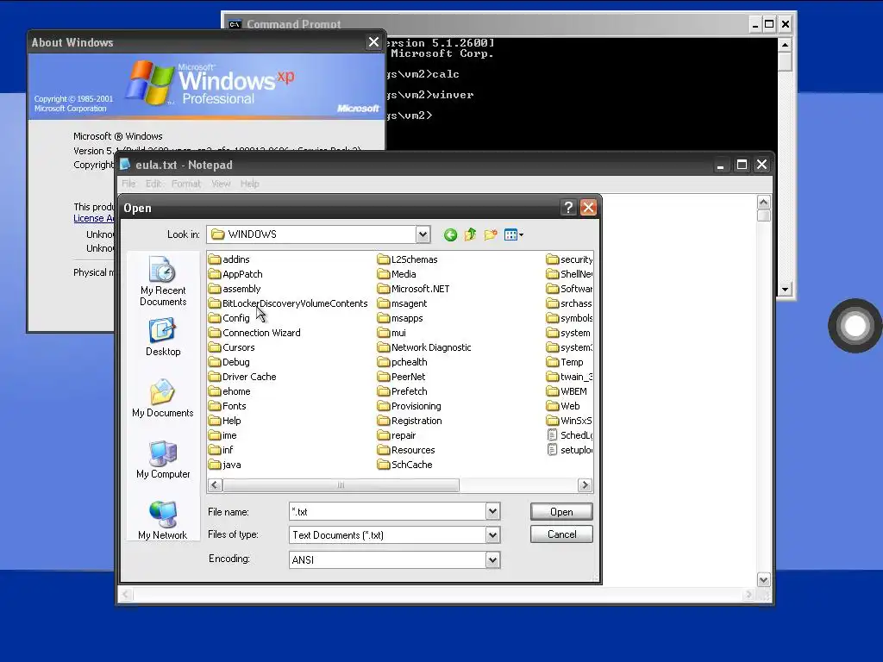The width and height of the screenshot is (883, 662).
Task: Click the Help question mark button
Action: pyautogui.click(x=568, y=208)
